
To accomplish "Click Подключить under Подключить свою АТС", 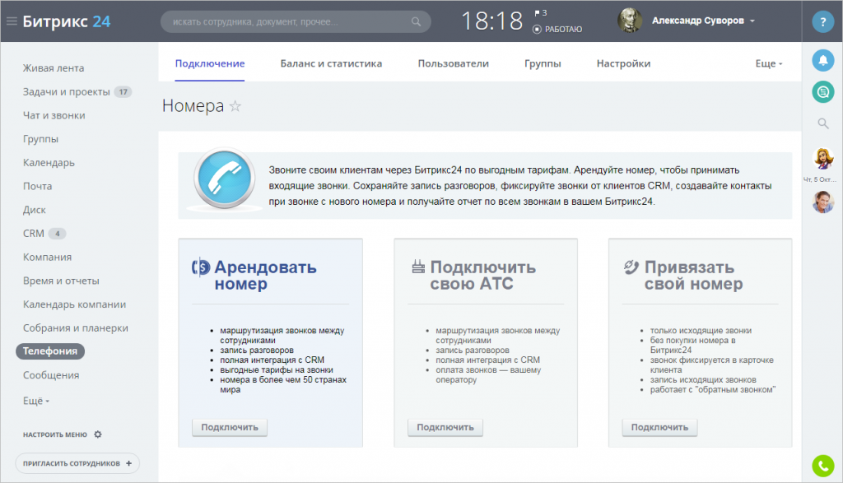I will [445, 427].
